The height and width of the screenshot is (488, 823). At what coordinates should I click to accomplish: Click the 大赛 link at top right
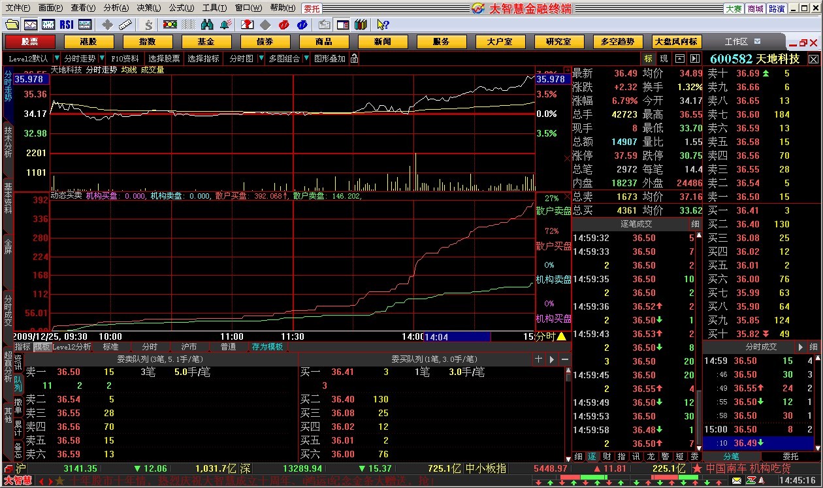click(734, 8)
